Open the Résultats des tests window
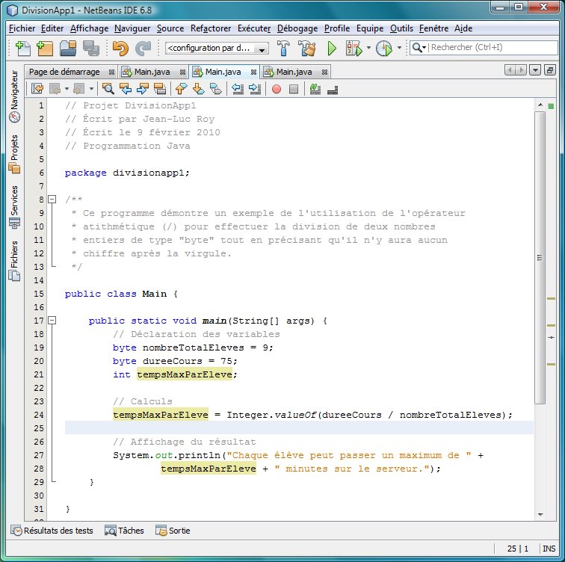 (52, 531)
